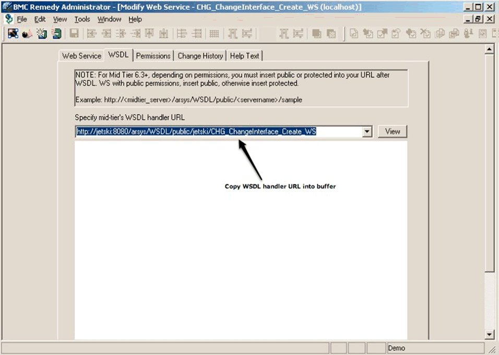This screenshot has height=355, width=499.
Task: Open the View menu
Action: (60, 19)
